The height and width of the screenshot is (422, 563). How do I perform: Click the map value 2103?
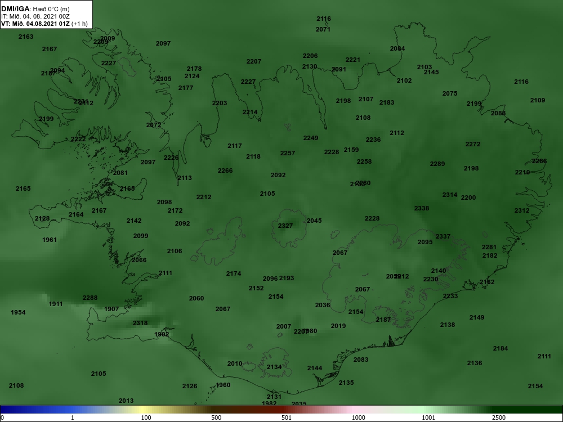[425, 67]
